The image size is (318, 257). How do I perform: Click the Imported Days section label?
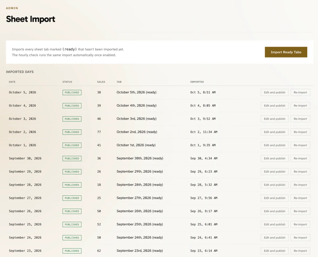tap(20, 72)
